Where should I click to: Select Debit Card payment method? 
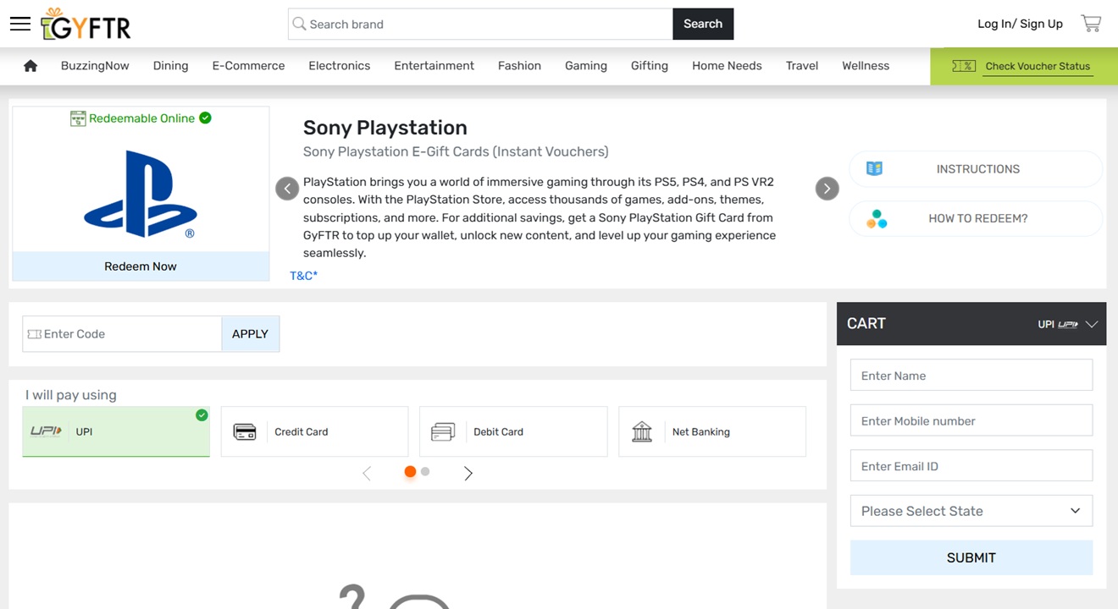point(513,431)
